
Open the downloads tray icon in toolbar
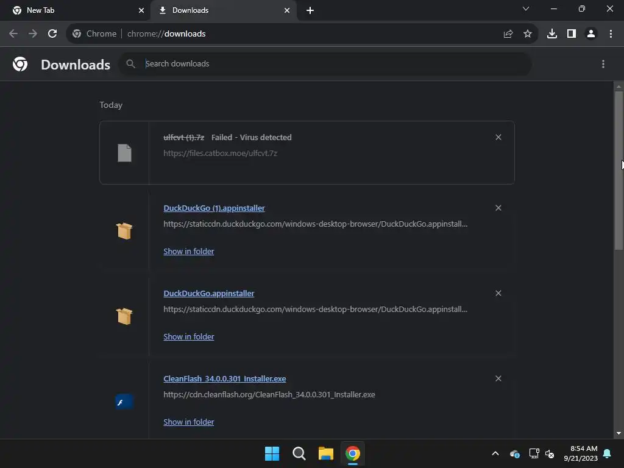tap(552, 34)
